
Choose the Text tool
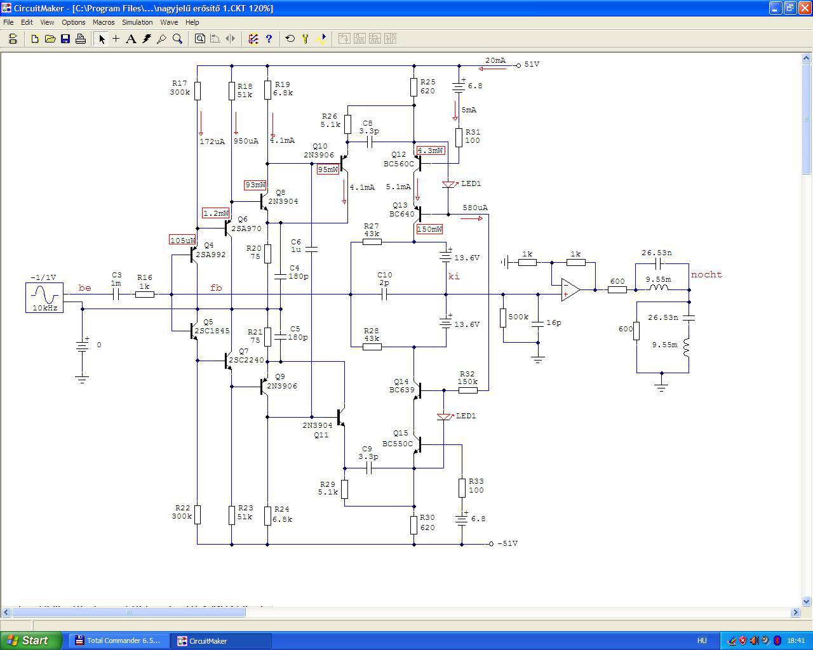coord(131,39)
